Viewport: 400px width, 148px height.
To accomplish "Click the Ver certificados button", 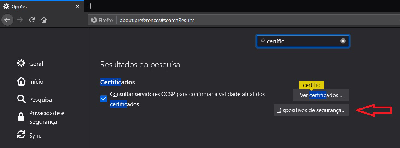I will pyautogui.click(x=321, y=95).
